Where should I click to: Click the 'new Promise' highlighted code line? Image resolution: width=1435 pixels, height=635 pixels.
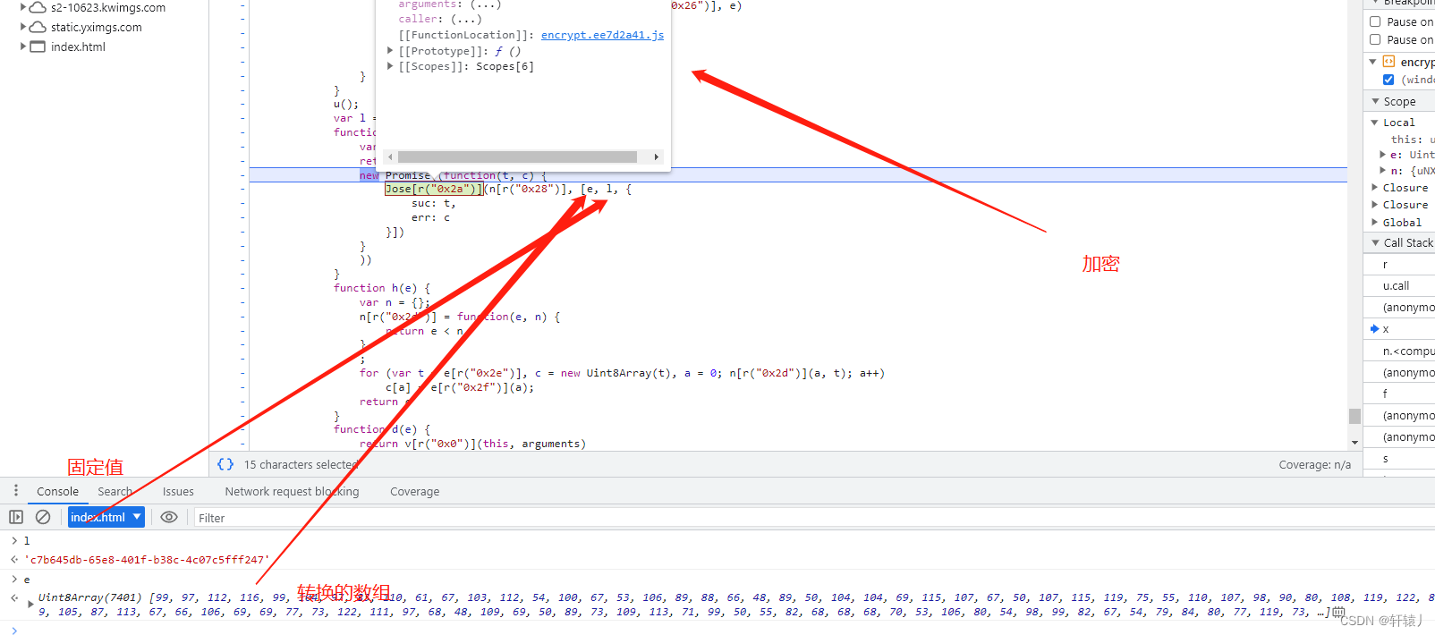click(798, 175)
